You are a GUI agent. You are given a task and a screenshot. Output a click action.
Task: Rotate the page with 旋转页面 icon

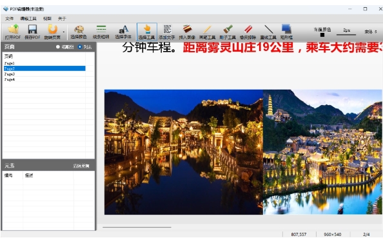52,32
